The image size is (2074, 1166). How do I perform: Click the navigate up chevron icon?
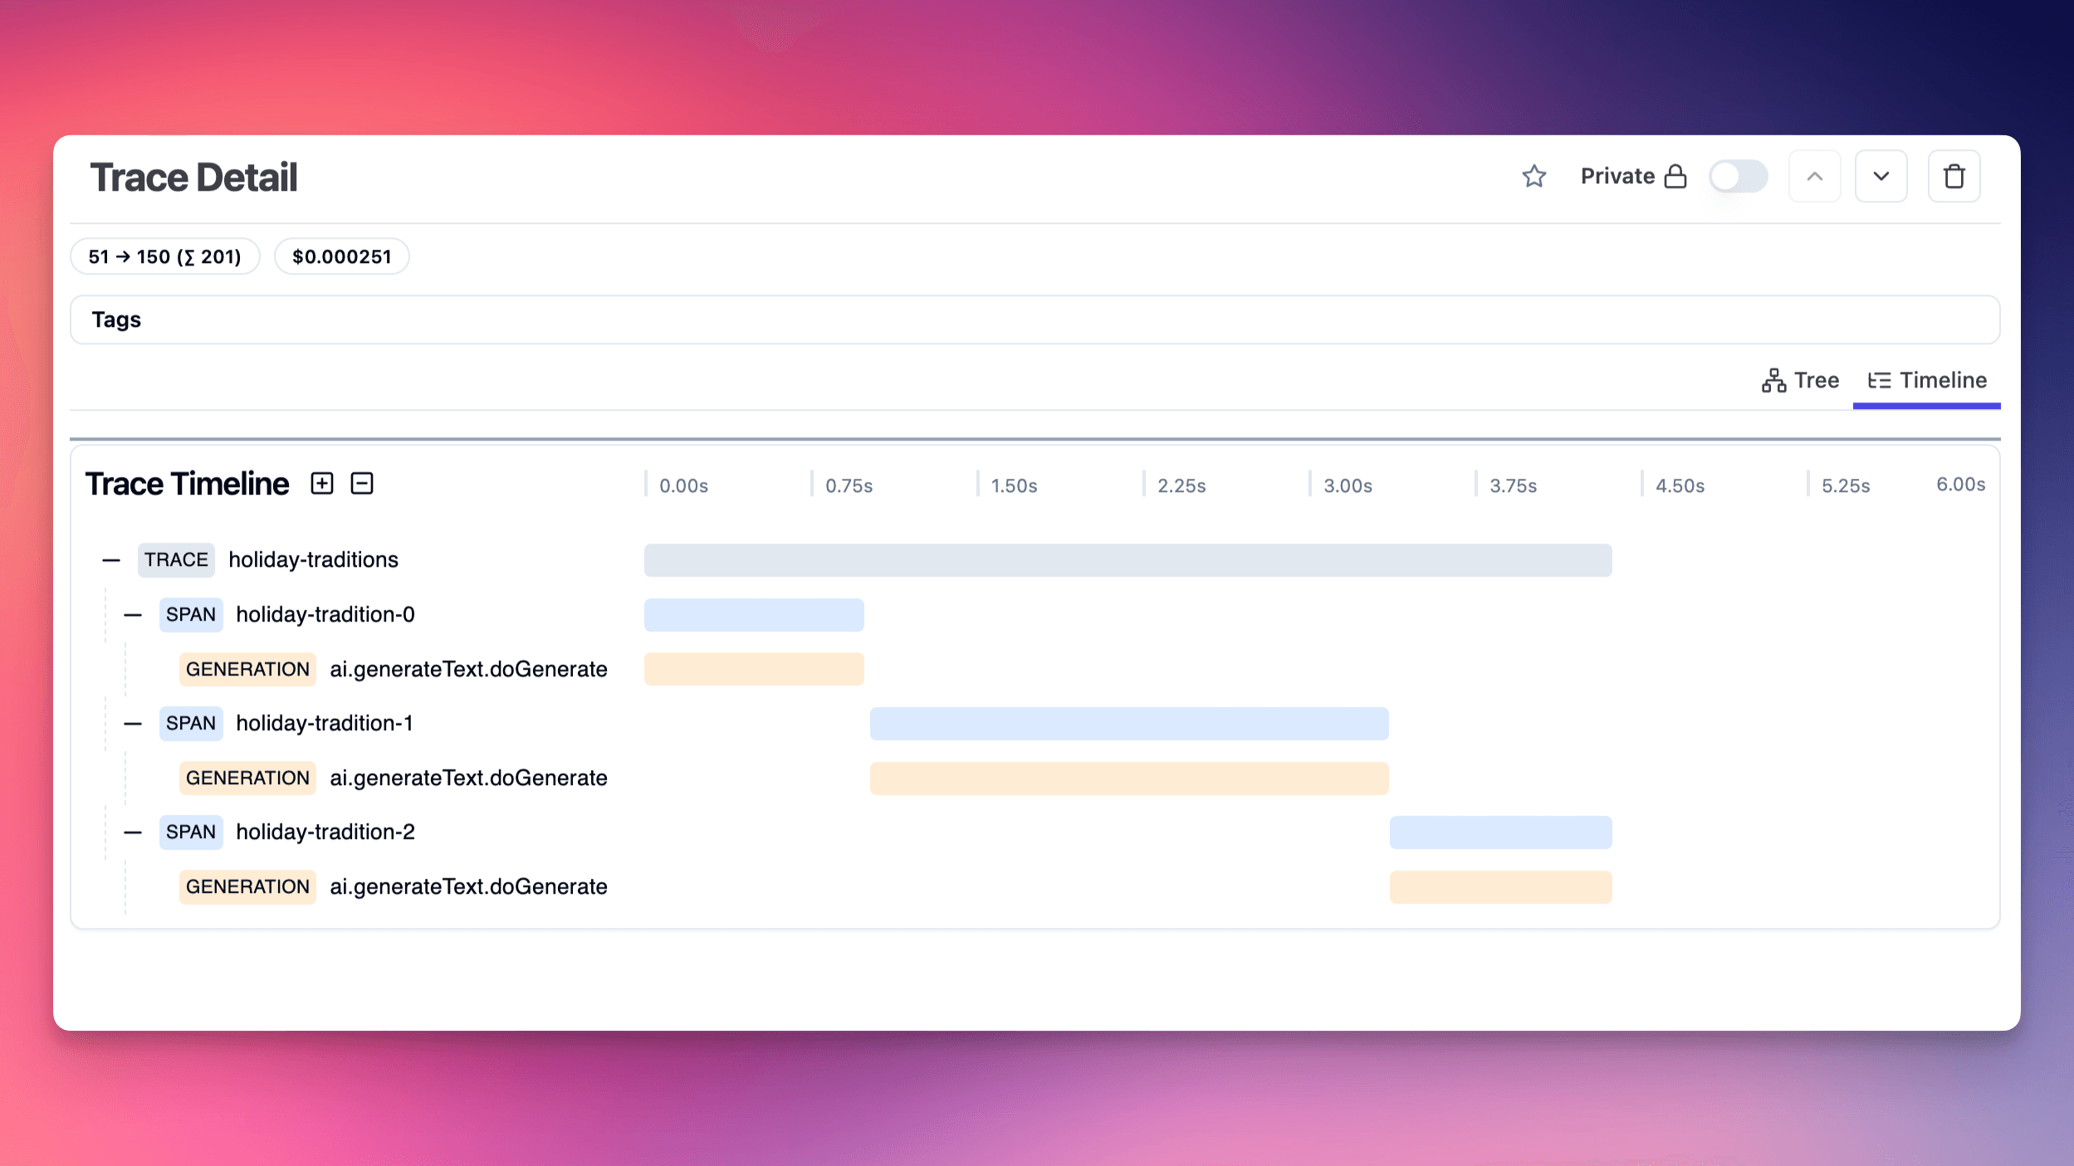(x=1815, y=177)
